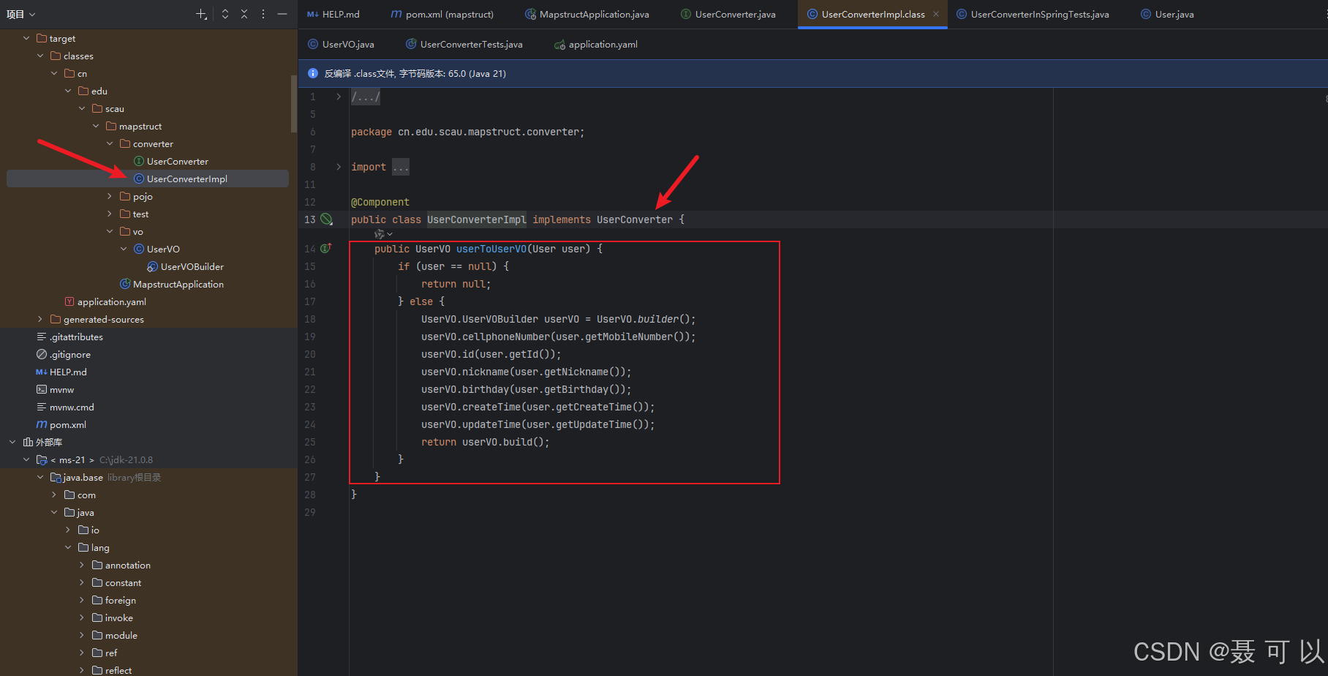Screen dimensions: 1328x676
Task: Open the 项目 view switcher dropdown
Action: [x=22, y=13]
